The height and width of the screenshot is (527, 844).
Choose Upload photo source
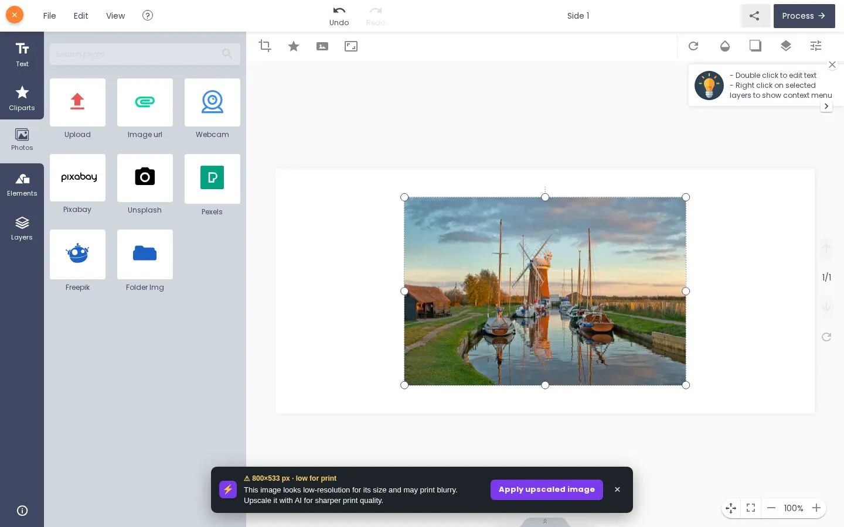pyautogui.click(x=77, y=102)
